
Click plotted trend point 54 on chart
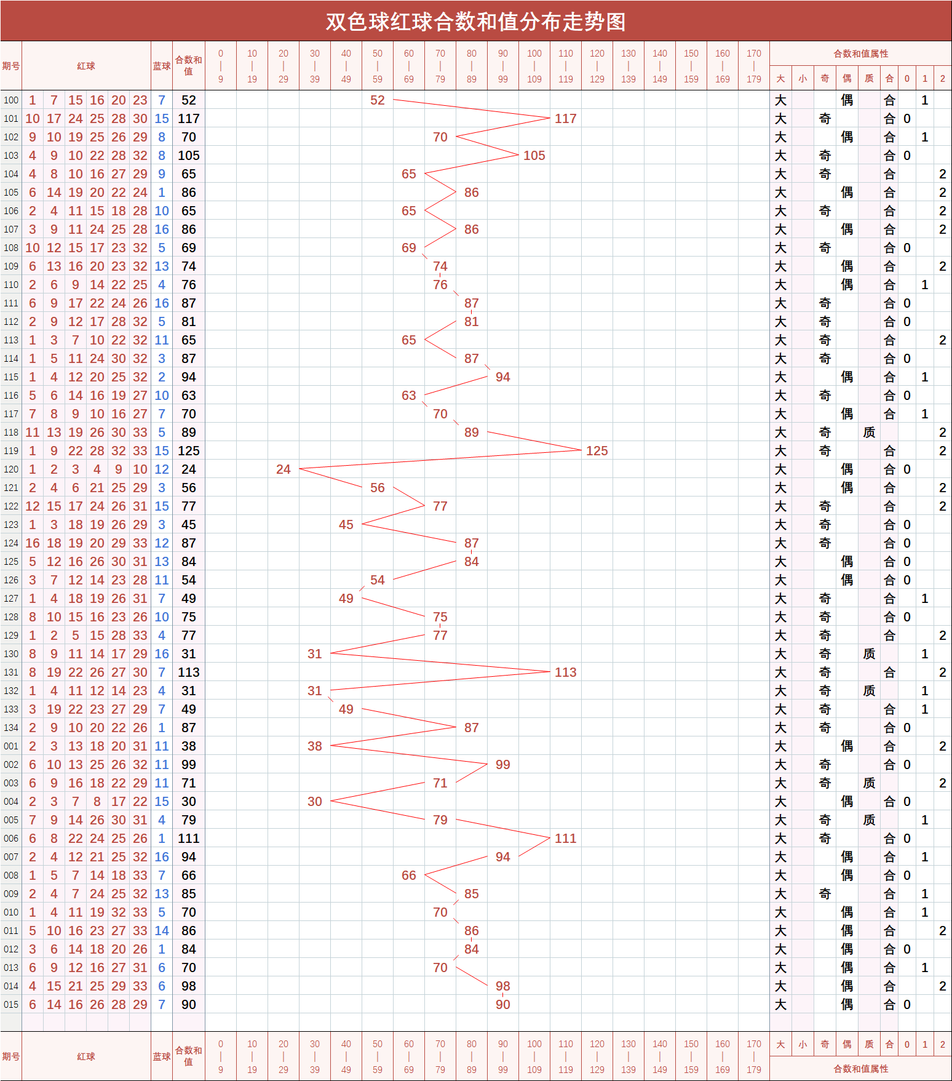click(x=377, y=580)
